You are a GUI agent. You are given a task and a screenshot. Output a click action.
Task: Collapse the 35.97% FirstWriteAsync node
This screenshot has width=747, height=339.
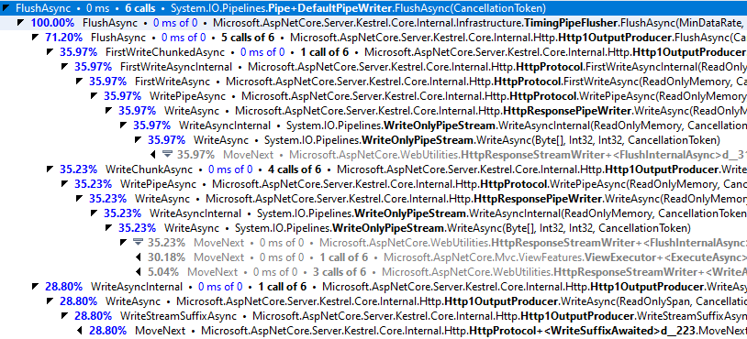pos(79,82)
